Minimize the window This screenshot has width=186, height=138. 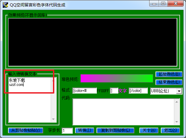tap(154, 4)
